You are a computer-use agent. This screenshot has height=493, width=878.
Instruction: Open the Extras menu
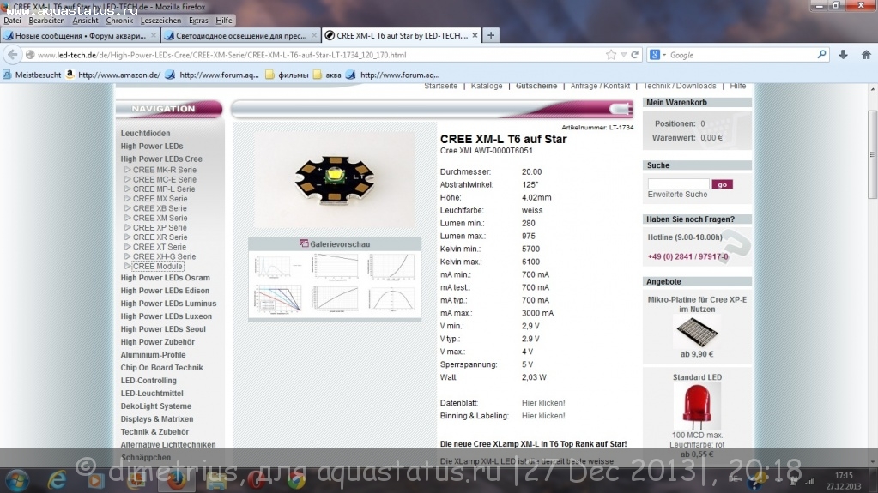[x=198, y=20]
